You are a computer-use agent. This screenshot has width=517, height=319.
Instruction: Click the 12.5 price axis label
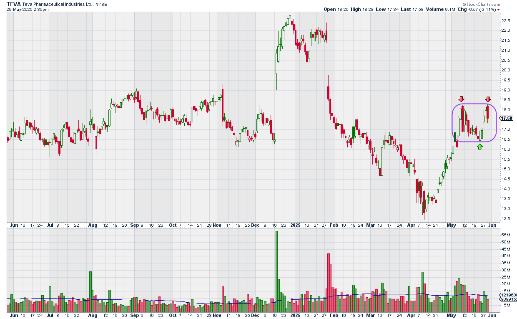pos(505,219)
